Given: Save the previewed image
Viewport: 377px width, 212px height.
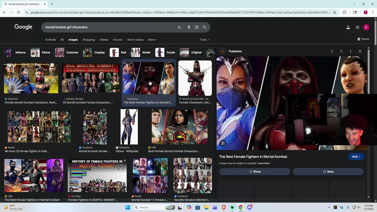Looking at the screenshot, I should 328,172.
